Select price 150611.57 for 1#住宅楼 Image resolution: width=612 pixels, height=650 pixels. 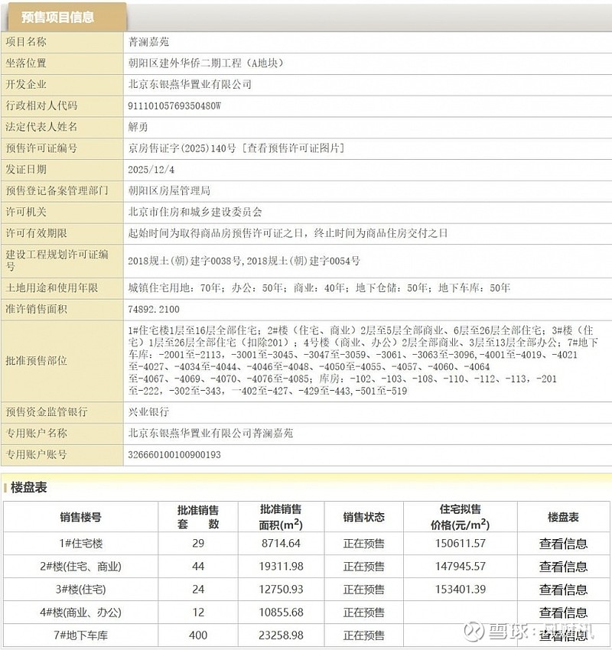pyautogui.click(x=461, y=544)
